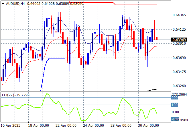189x129 pixels.
Task: Click the CCI 200 level label
Action: (x=174, y=98)
